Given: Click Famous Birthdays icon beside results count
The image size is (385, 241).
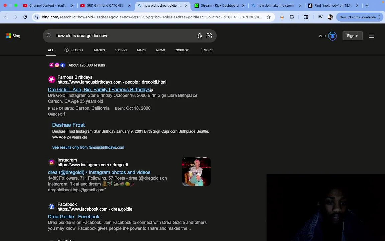Looking at the screenshot, I should (x=51, y=65).
